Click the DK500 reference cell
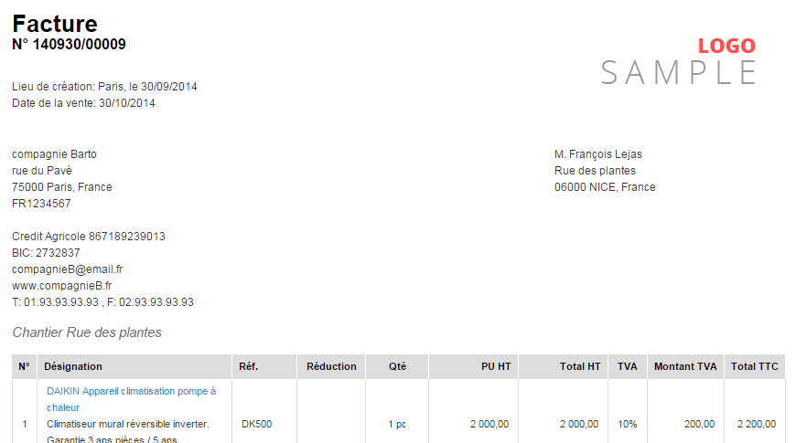 256,424
